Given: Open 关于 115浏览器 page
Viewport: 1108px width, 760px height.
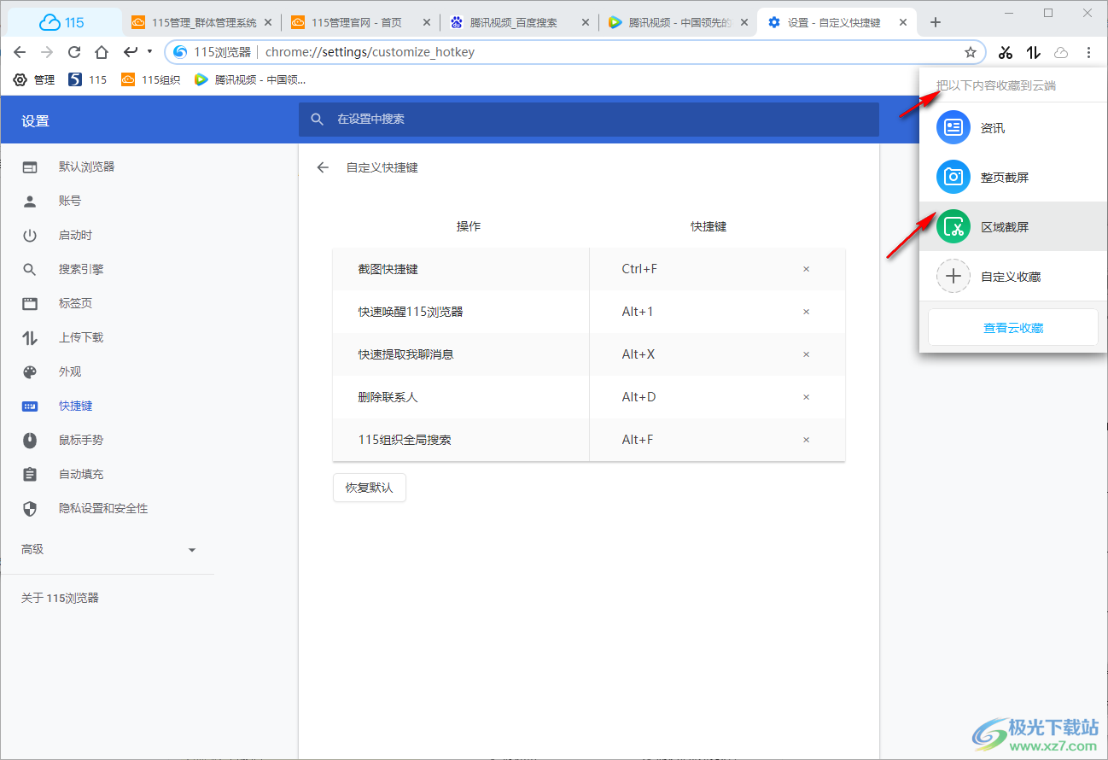Looking at the screenshot, I should 60,598.
